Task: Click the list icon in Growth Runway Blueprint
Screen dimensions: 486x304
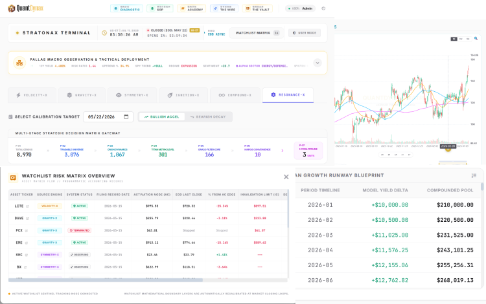Action: tap(474, 175)
